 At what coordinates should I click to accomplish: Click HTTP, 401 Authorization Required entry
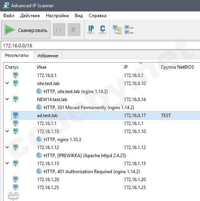coord(92,172)
